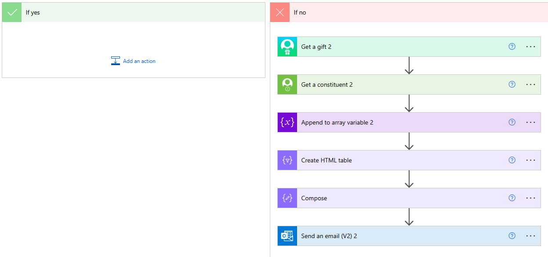Open help tooltip for Compose

click(x=512, y=198)
